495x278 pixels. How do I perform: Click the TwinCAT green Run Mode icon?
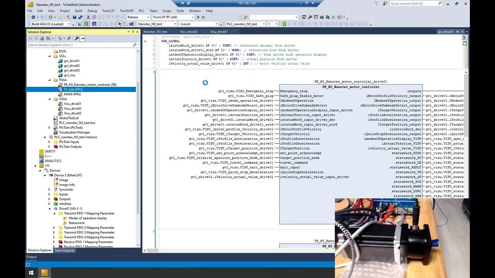[x=86, y=24]
